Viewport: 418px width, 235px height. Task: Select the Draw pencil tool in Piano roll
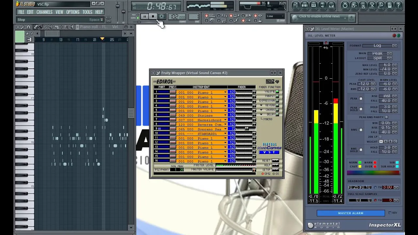[x=36, y=27]
